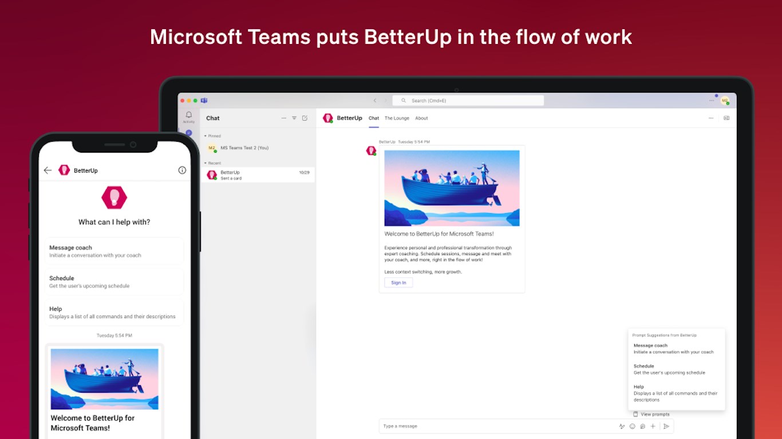The image size is (782, 439).
Task: Open the pop-out panel icon in the chat header
Action: [x=726, y=118]
